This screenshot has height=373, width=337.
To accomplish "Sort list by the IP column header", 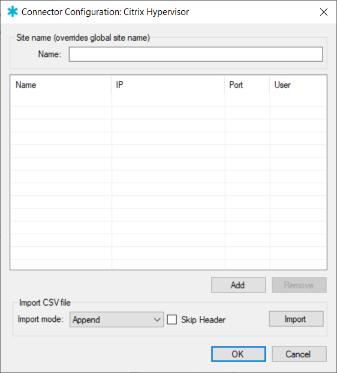I will pyautogui.click(x=168, y=85).
